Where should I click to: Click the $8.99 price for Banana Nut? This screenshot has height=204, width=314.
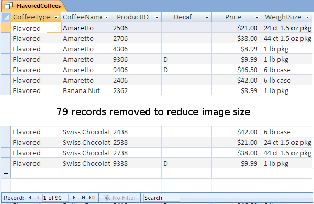237,90
